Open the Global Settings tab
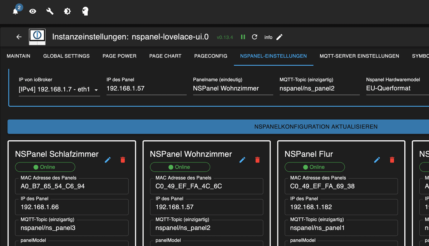This screenshot has width=429, height=246. 66,56
